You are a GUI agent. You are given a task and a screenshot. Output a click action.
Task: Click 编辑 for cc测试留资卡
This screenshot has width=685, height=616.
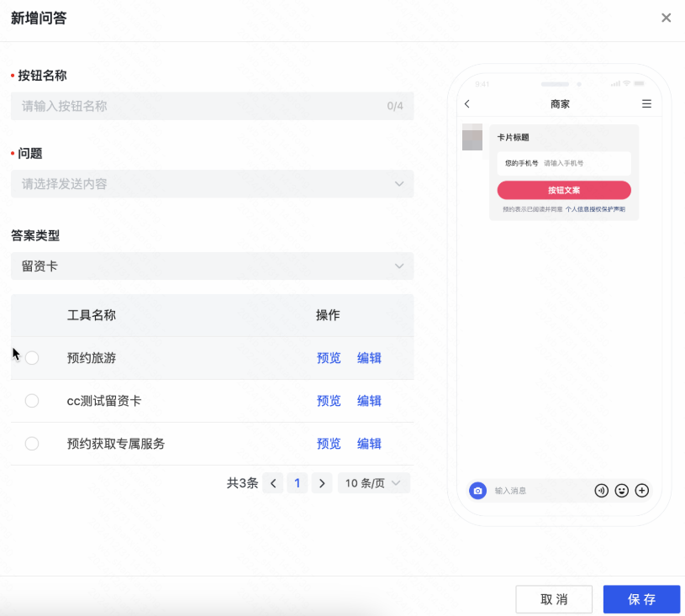[x=369, y=401]
